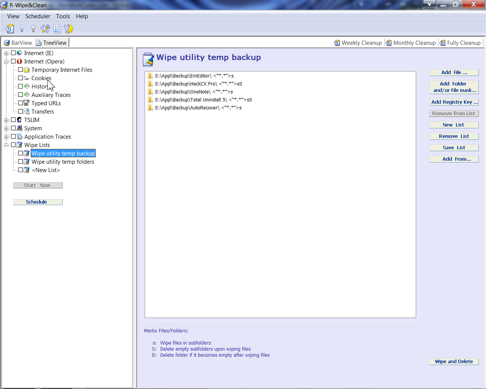
Task: Tick the Cookies checkbox
Action: tap(21, 78)
